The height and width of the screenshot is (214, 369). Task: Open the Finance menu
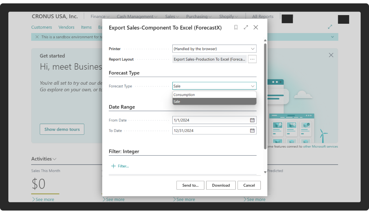(100, 16)
